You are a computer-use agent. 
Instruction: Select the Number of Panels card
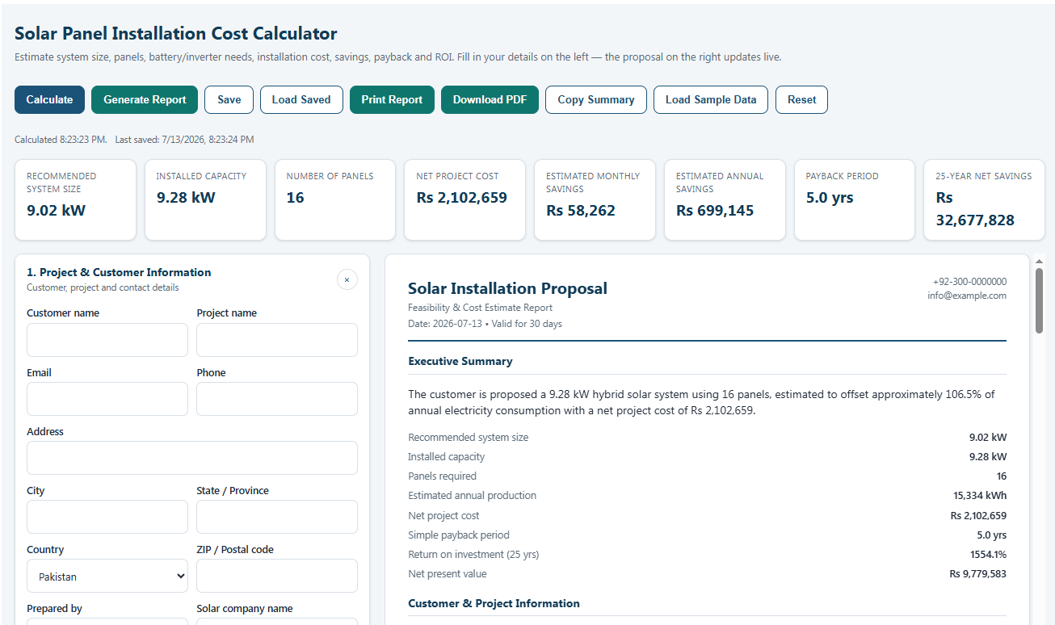(x=335, y=200)
